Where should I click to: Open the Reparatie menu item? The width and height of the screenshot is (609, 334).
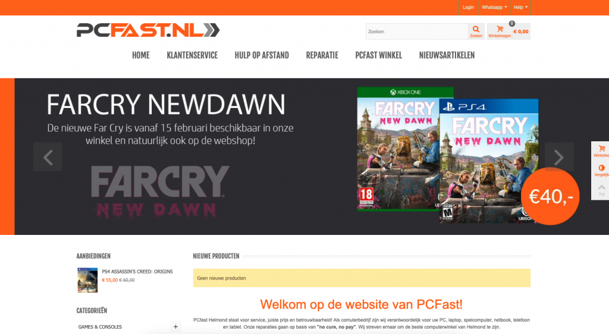pyautogui.click(x=322, y=55)
